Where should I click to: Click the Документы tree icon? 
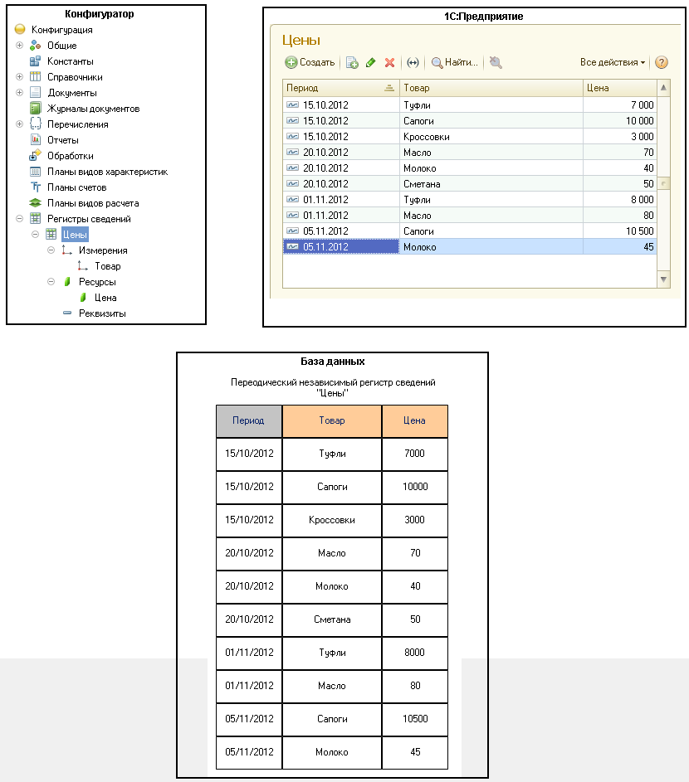(35, 93)
